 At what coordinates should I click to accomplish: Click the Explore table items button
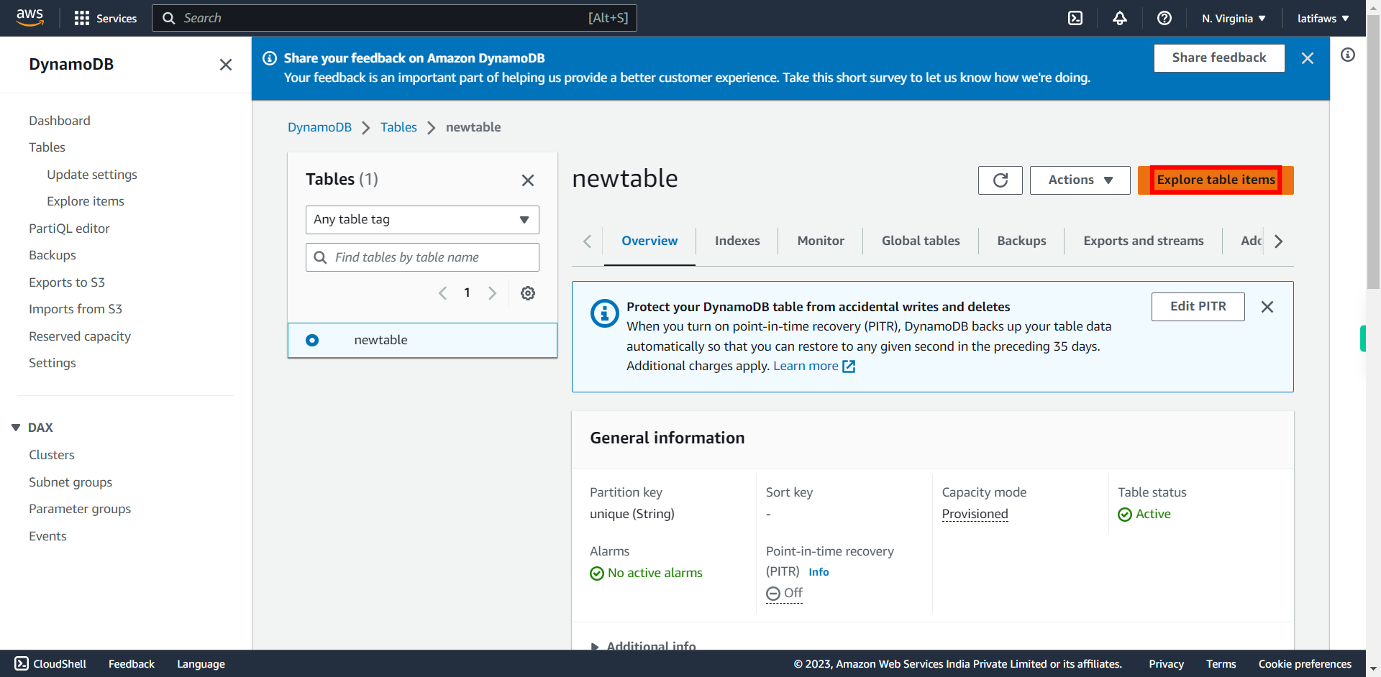1216,180
